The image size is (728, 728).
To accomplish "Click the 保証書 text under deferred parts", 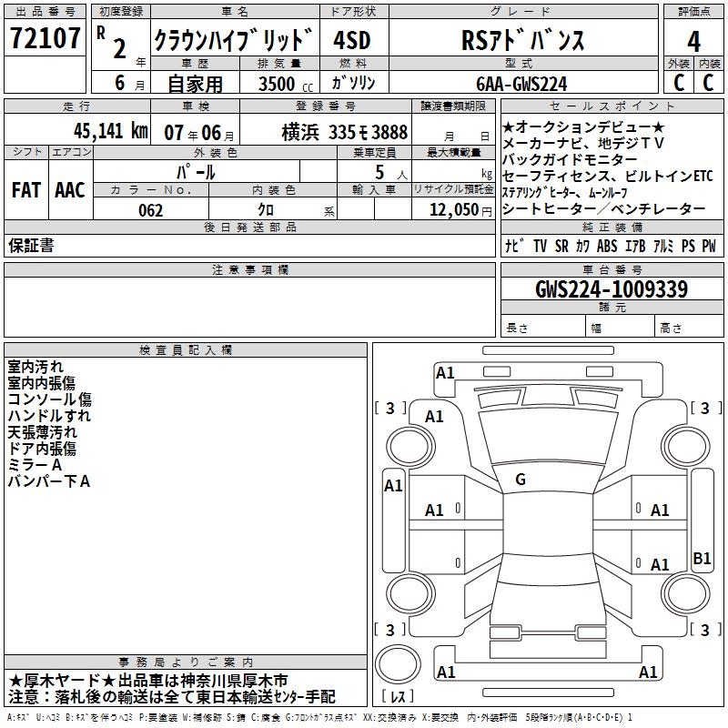I will 31,246.
